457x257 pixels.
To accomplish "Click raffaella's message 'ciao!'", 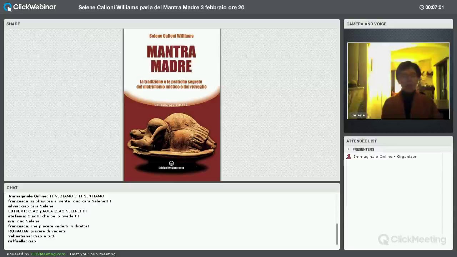I will pos(23,241).
